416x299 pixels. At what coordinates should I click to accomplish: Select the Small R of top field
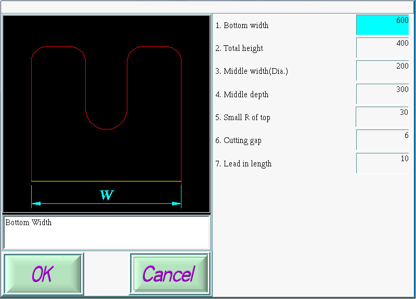pyautogui.click(x=382, y=117)
